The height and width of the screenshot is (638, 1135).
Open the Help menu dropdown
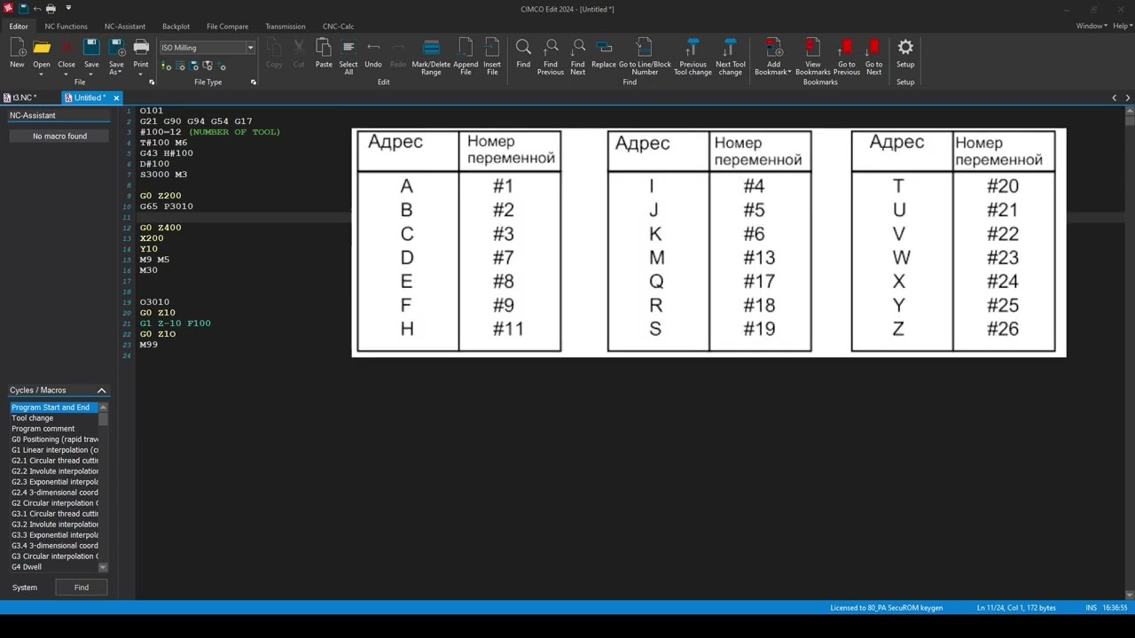[1122, 27]
